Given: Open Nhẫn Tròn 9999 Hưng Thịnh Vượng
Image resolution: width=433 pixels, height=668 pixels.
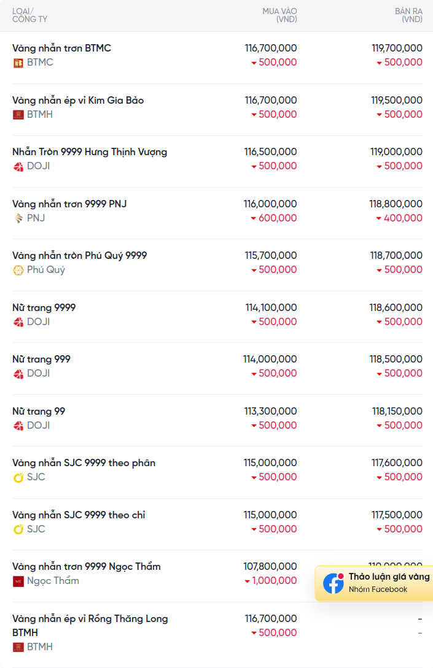Looking at the screenshot, I should point(90,152).
